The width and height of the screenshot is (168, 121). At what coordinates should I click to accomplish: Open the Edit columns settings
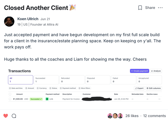tap(154, 88)
